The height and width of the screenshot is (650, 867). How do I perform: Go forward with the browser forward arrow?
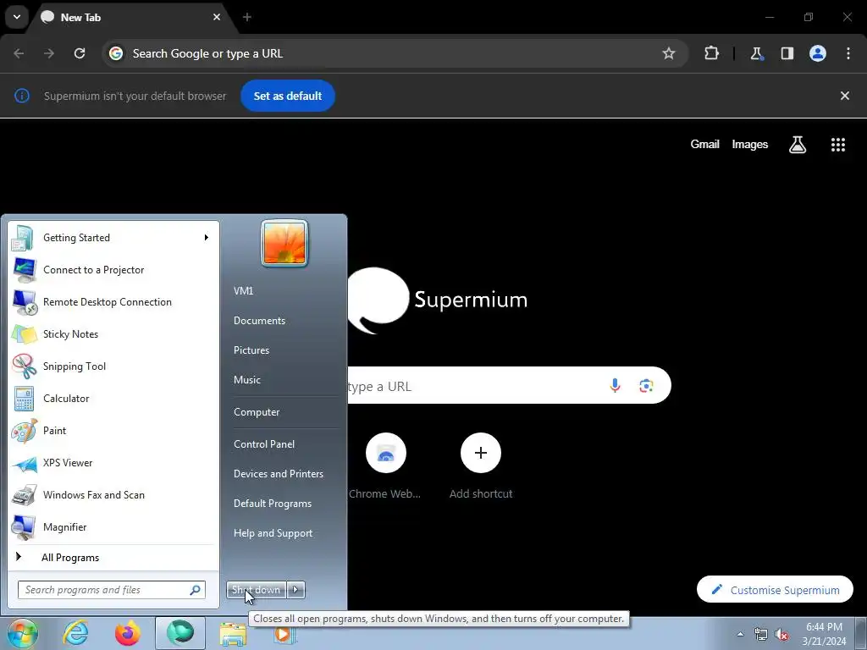click(x=49, y=53)
